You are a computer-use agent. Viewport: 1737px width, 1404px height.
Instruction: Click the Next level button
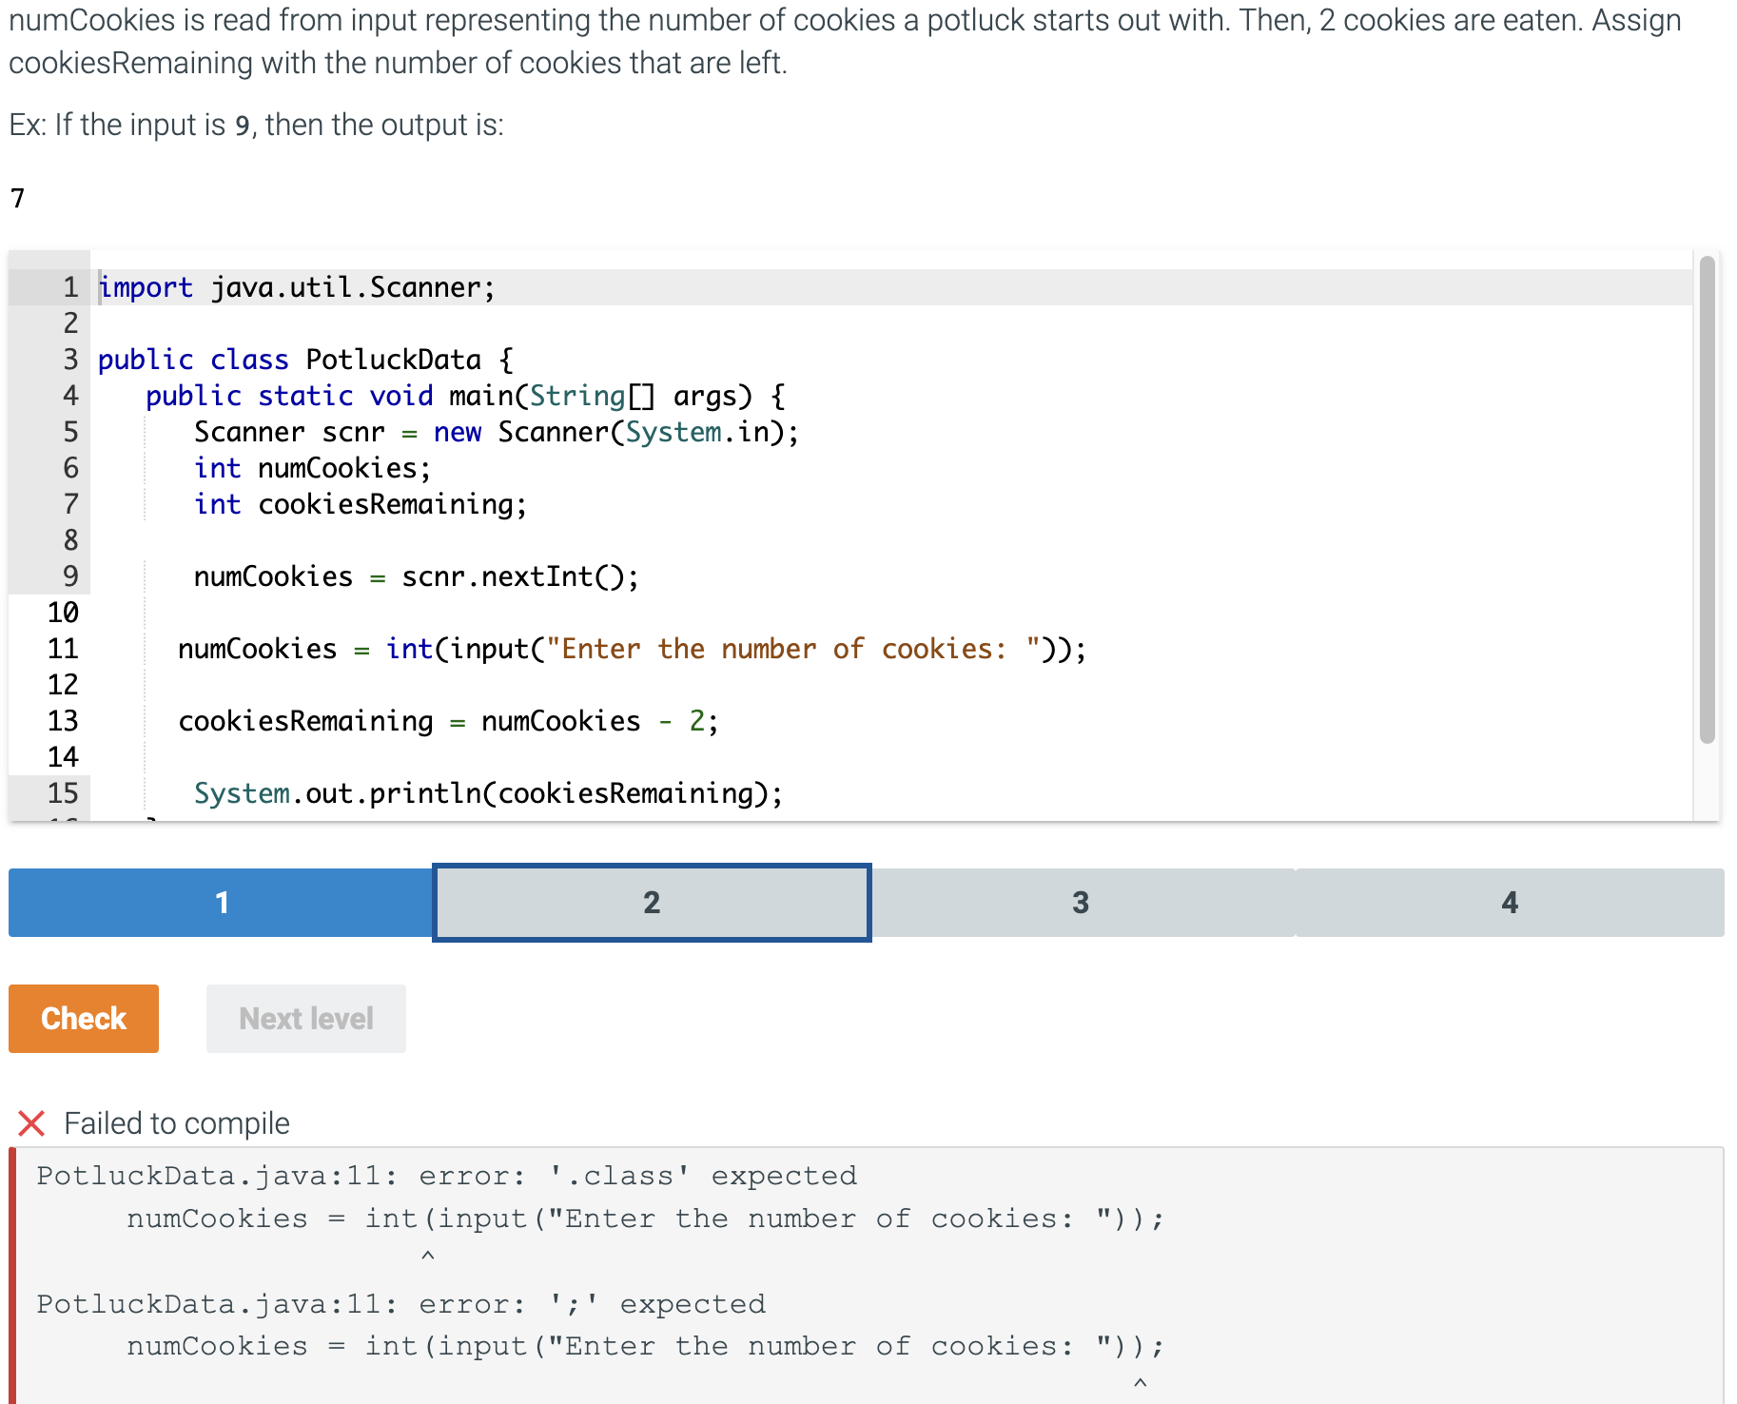point(305,1018)
